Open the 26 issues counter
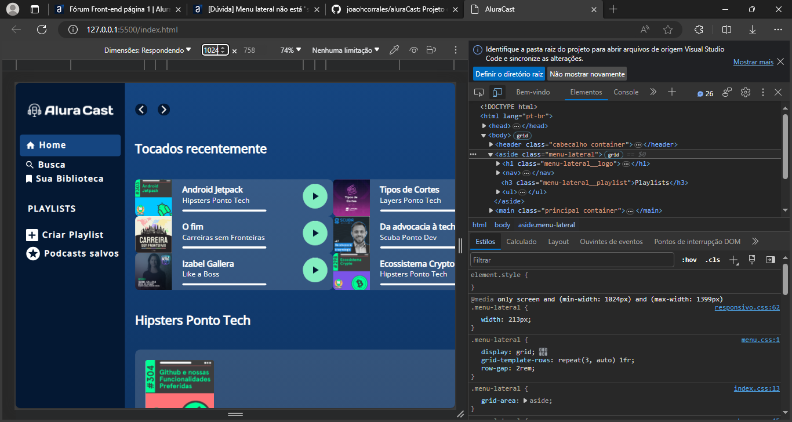 [705, 93]
